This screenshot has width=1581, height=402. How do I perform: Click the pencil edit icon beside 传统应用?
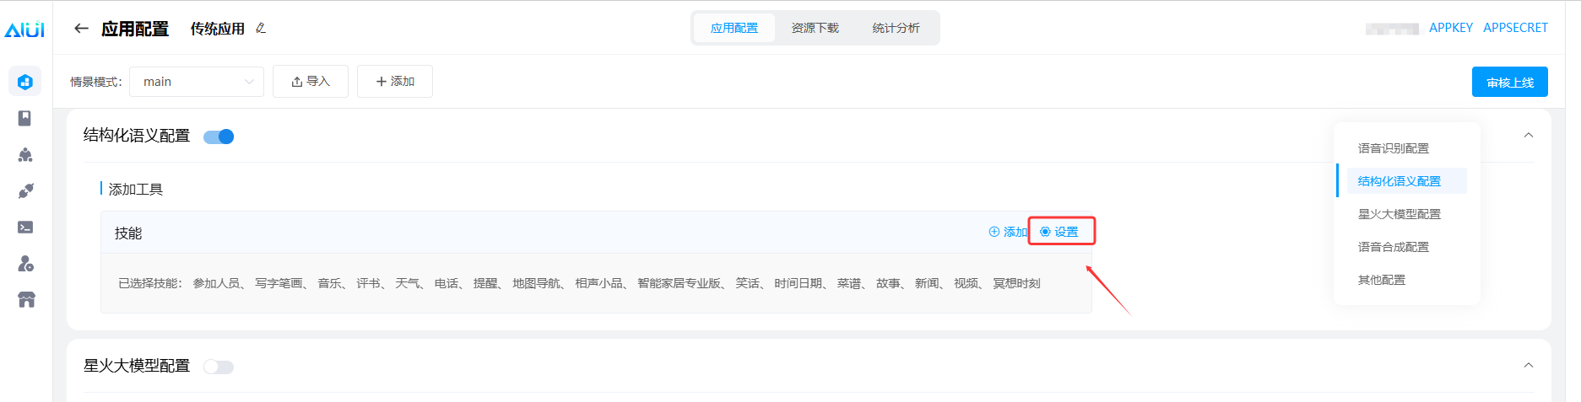click(x=261, y=28)
